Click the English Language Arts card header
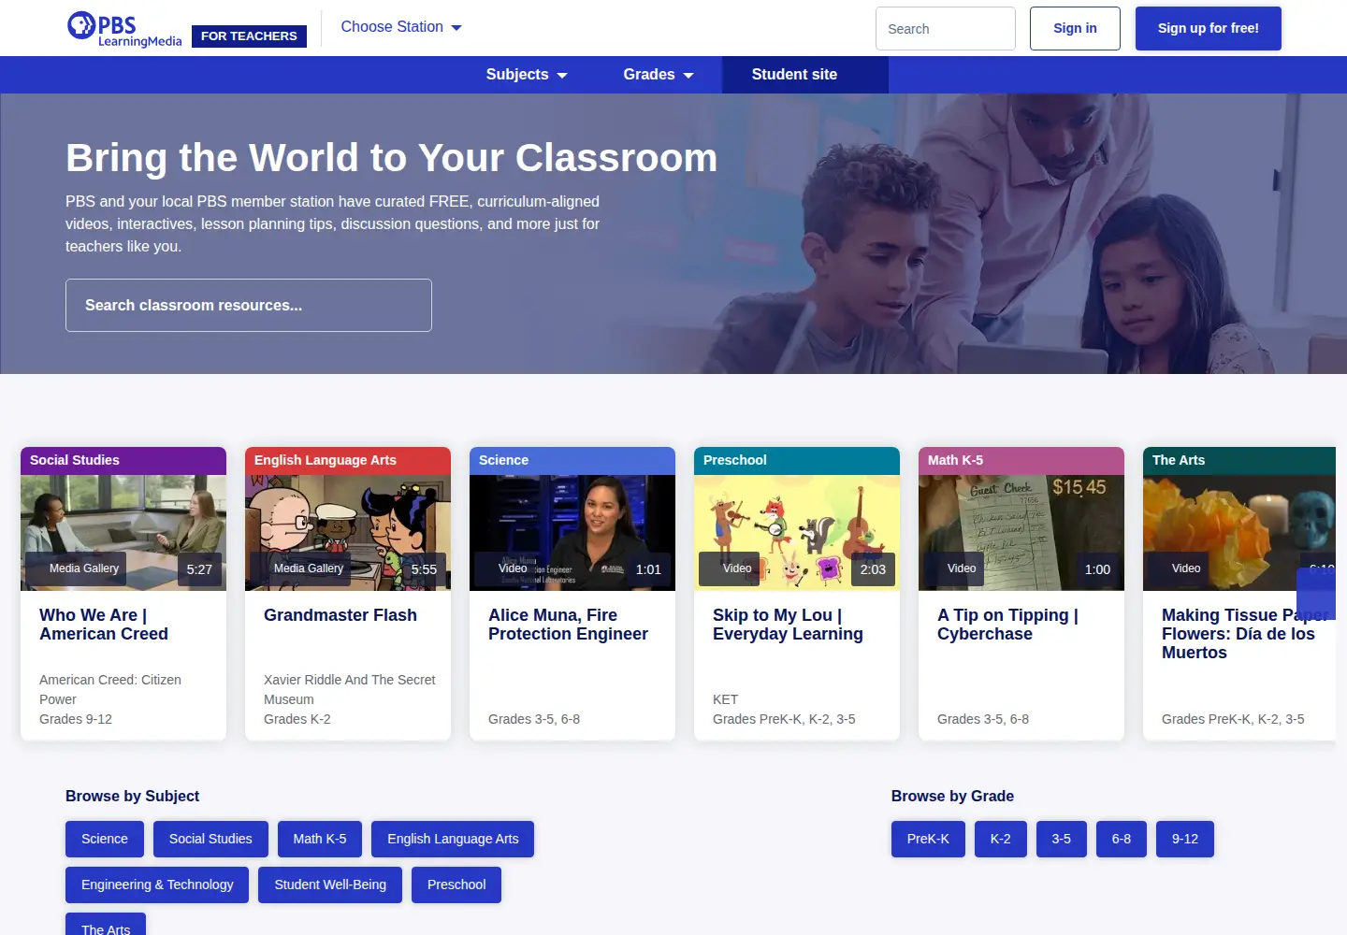 348,461
